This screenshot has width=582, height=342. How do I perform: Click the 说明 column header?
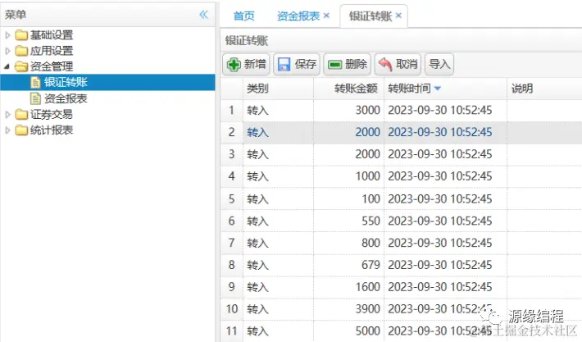pyautogui.click(x=544, y=89)
